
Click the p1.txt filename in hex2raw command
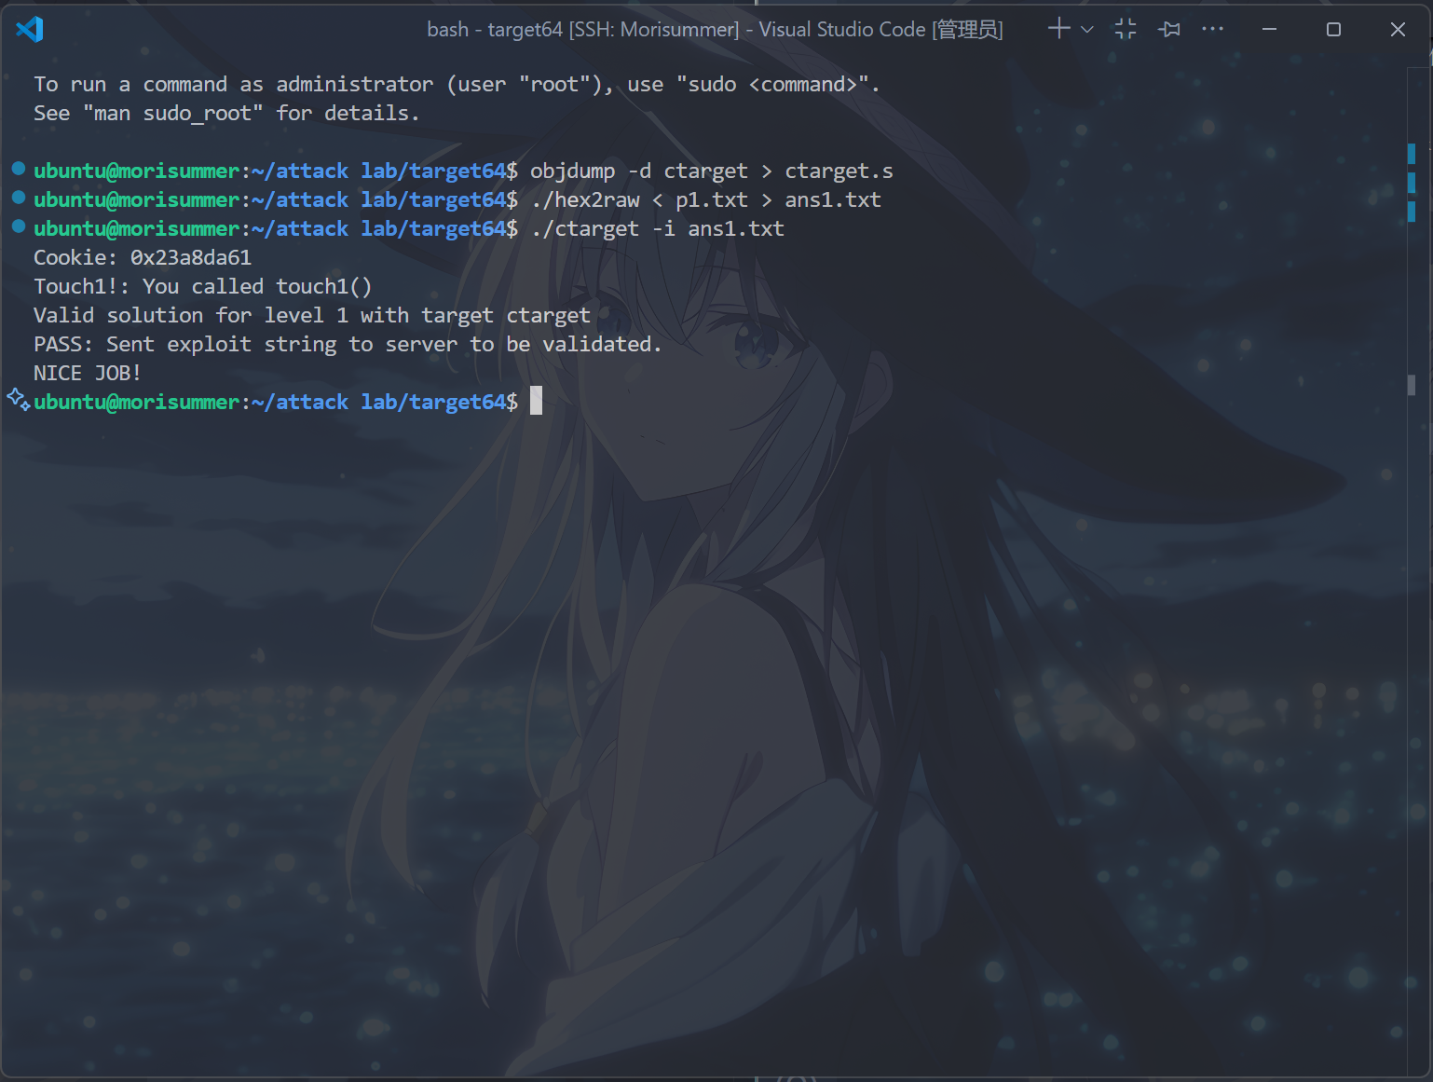(x=711, y=199)
